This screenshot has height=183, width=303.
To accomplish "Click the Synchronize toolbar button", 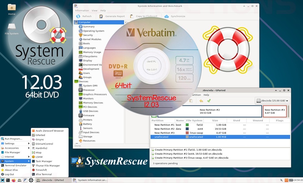I will click(x=175, y=16).
